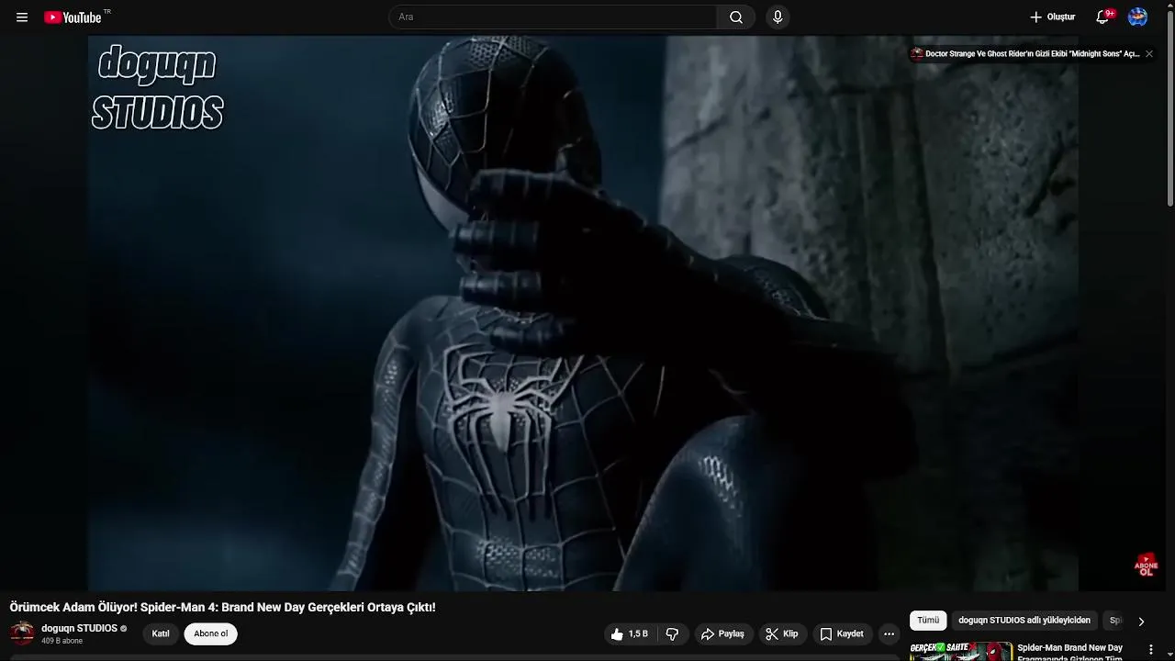Click the search field labeled Ara
Viewport: 1175px width, 661px height.
coord(553,17)
